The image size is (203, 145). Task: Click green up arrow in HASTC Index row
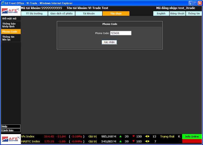[121, 141]
